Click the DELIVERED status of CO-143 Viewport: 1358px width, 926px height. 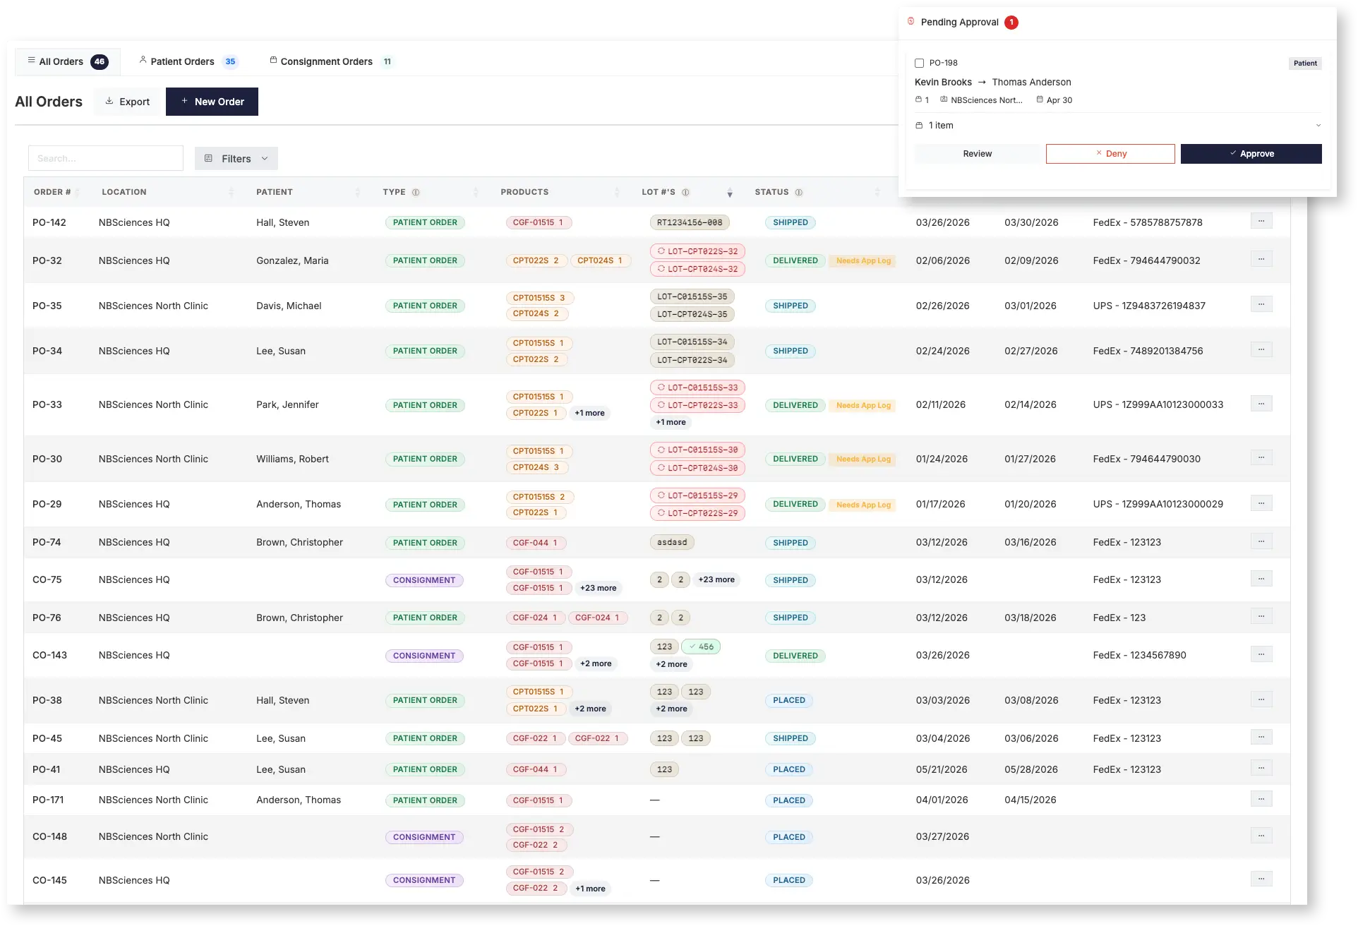point(795,656)
